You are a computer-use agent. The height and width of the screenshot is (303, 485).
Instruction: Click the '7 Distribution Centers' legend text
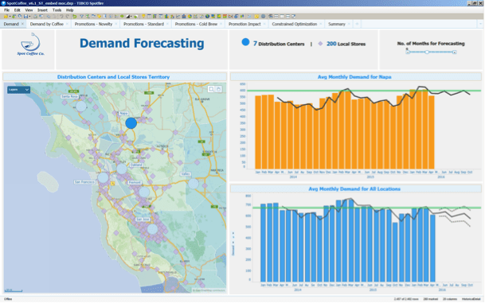[279, 44]
